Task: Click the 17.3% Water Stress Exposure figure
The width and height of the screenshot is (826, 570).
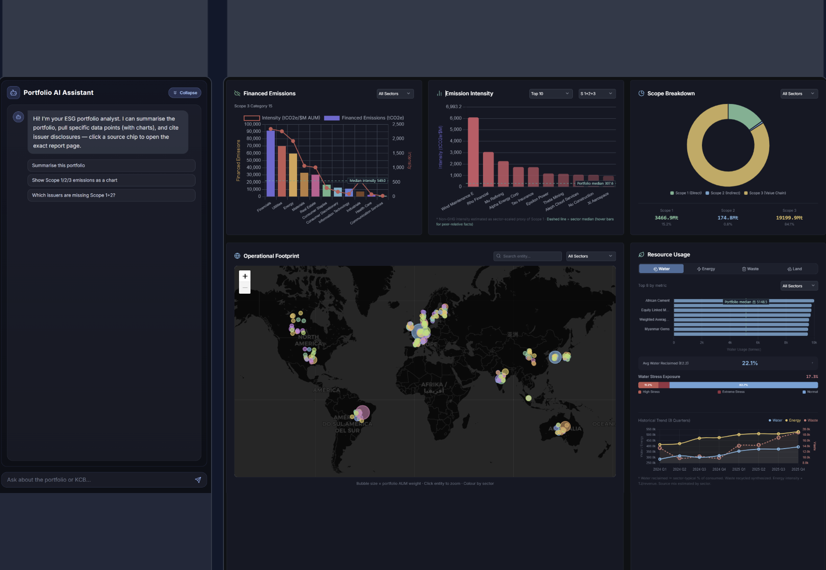Action: click(812, 377)
